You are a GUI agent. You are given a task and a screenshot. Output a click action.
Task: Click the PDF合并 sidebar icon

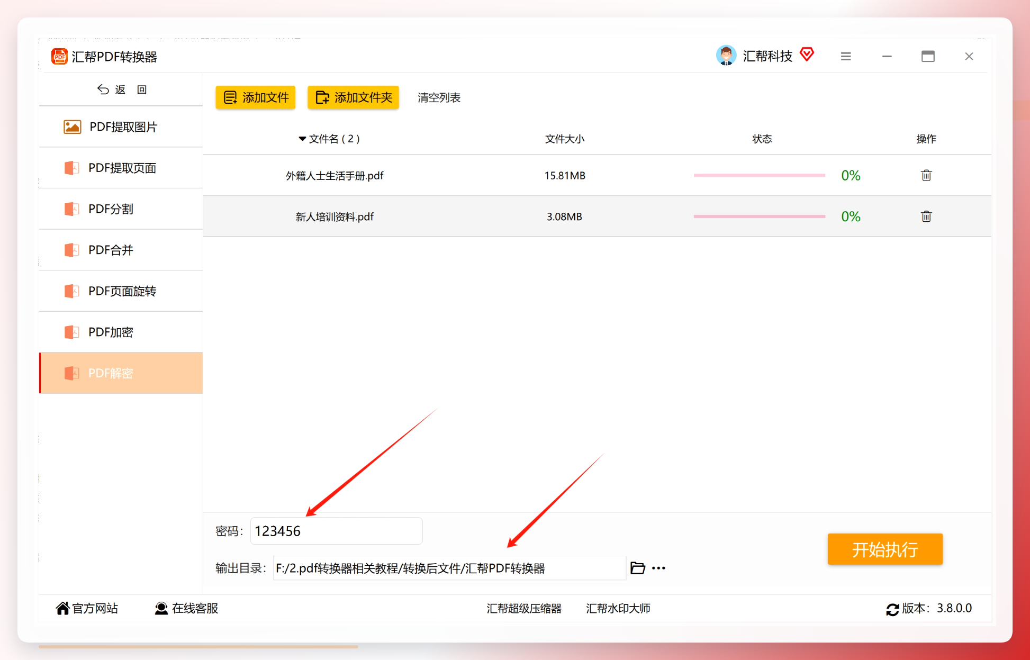coord(72,250)
